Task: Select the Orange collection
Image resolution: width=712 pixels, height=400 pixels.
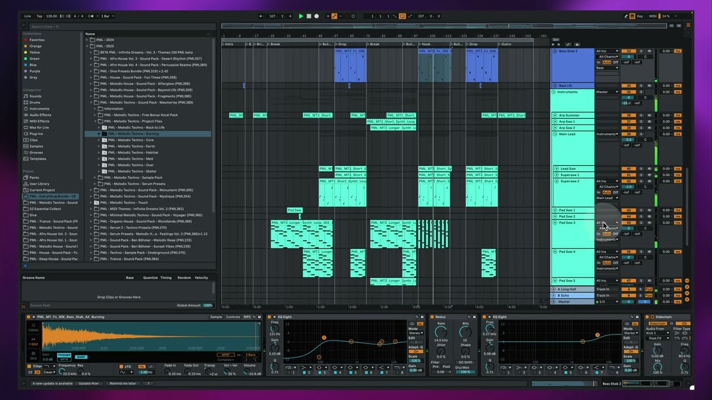Action: coord(36,46)
